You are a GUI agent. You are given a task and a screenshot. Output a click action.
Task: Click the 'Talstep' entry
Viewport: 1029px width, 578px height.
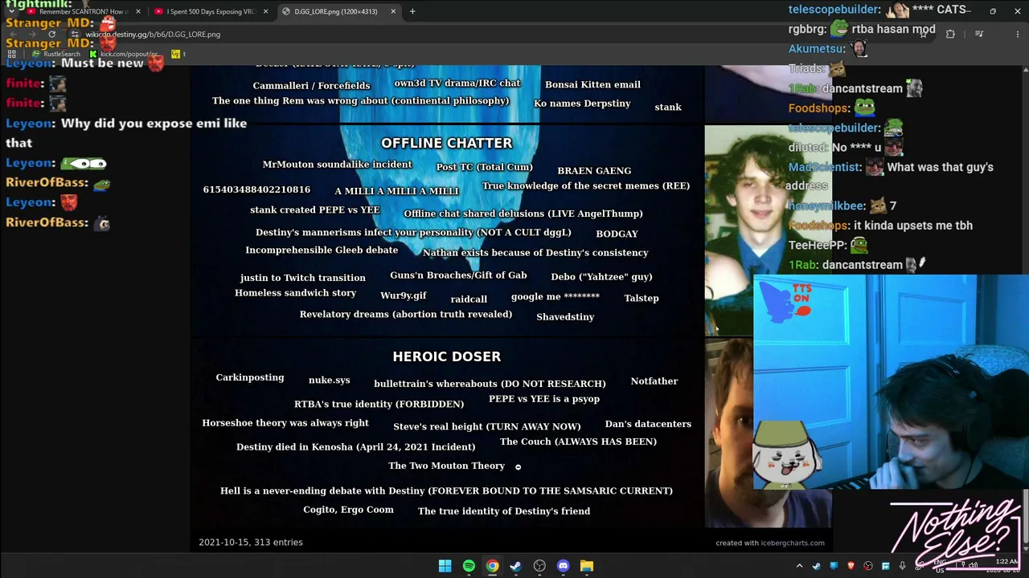pos(642,299)
